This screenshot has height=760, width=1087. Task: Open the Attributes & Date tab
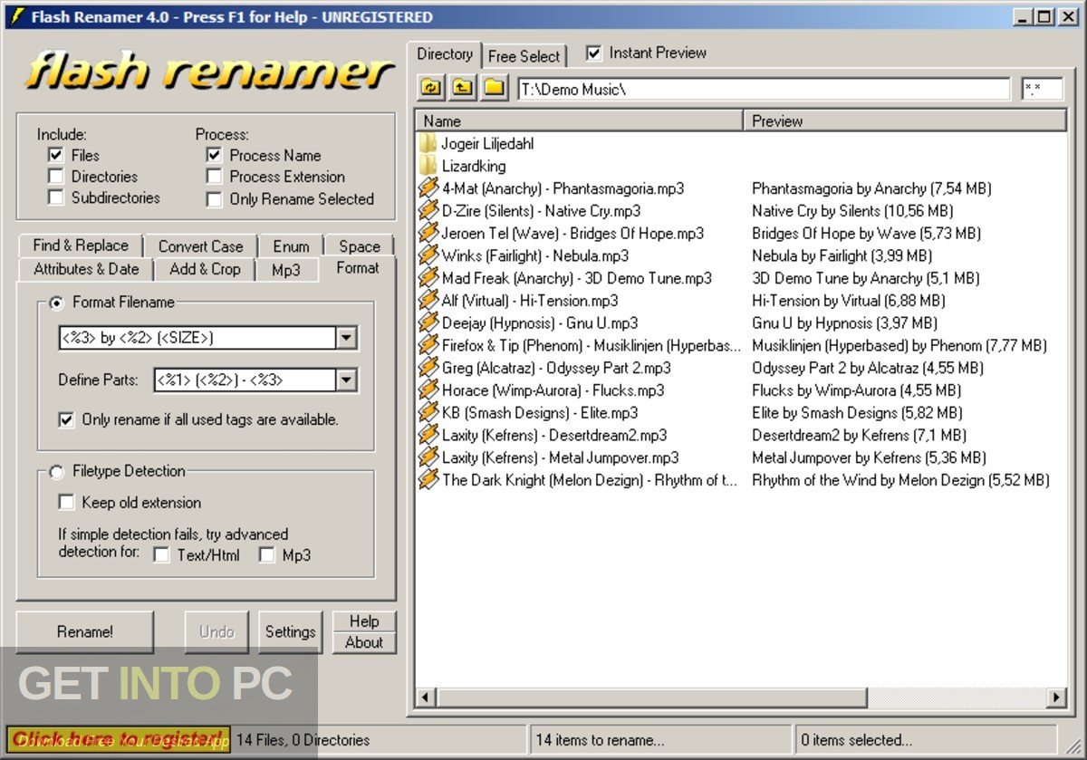[x=86, y=269]
